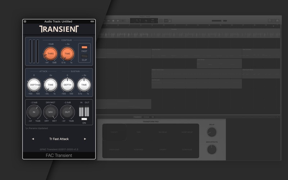Click the Sustain DEPTH knob
288x180 pixels.
pos(67,85)
